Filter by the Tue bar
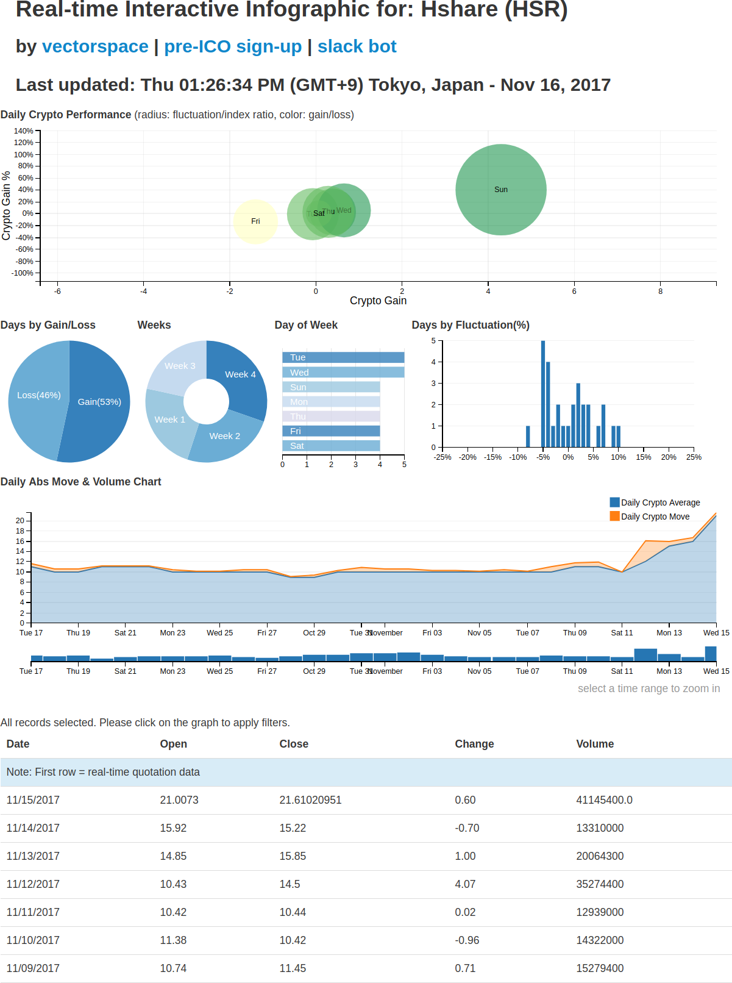 tap(343, 357)
